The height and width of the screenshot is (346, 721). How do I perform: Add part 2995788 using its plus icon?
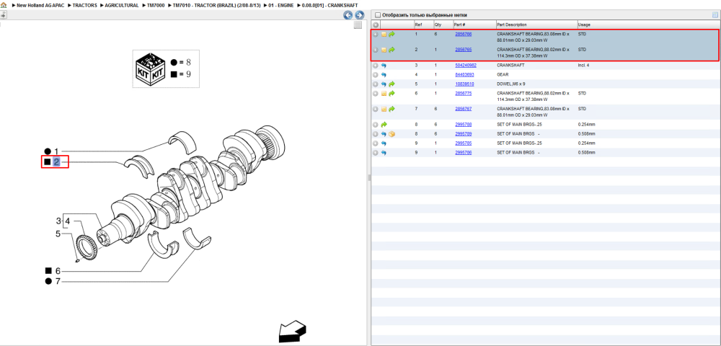tap(375, 125)
